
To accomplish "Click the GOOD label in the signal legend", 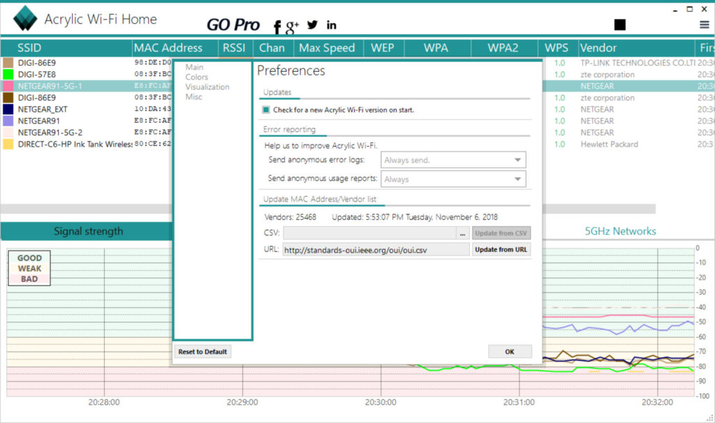I will click(29, 258).
